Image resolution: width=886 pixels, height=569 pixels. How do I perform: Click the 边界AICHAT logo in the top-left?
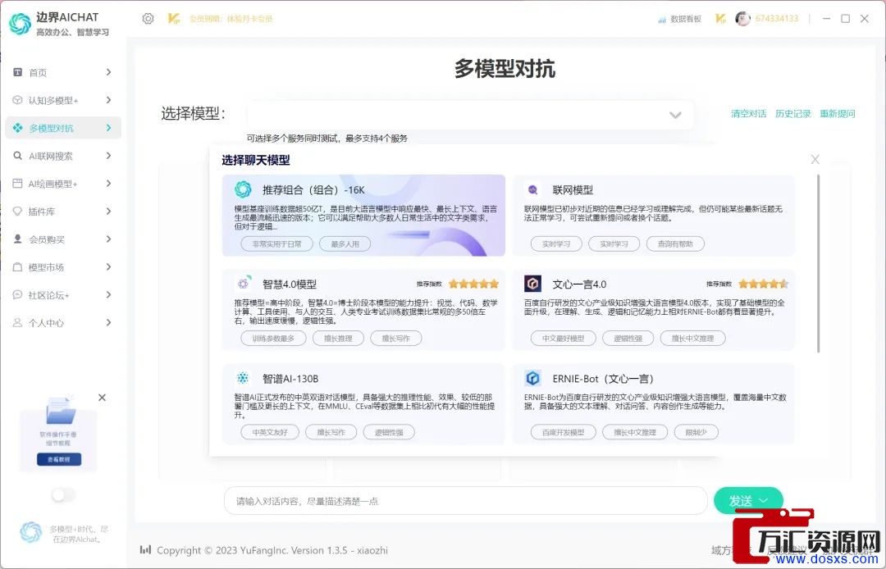pos(20,24)
